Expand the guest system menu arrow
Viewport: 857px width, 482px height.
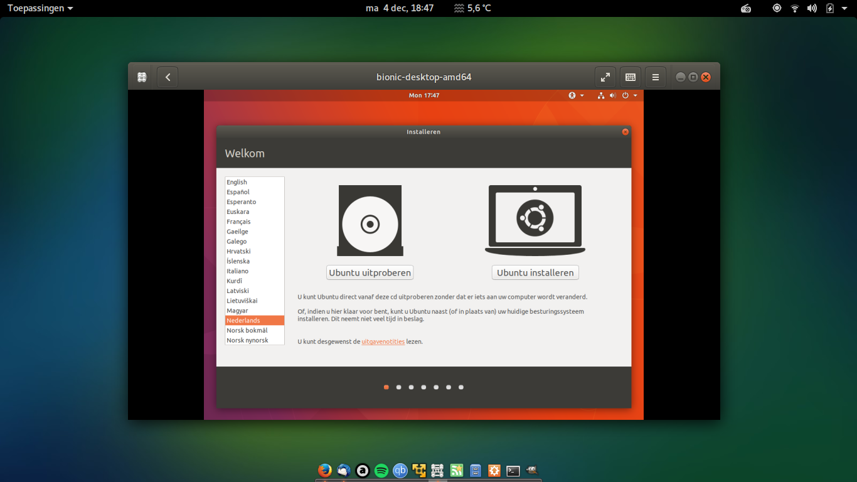pyautogui.click(x=636, y=95)
